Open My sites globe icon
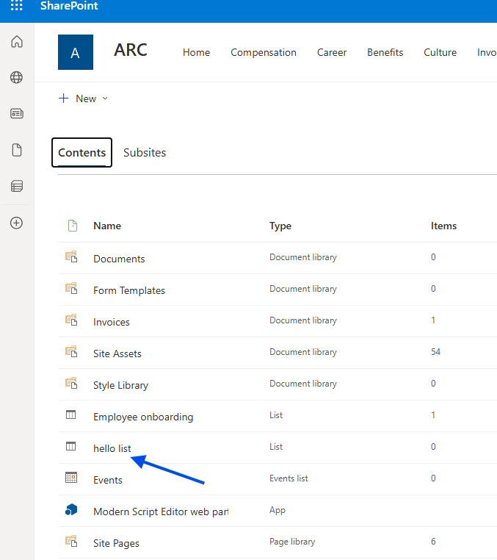This screenshot has height=560, width=497. pyautogui.click(x=16, y=78)
